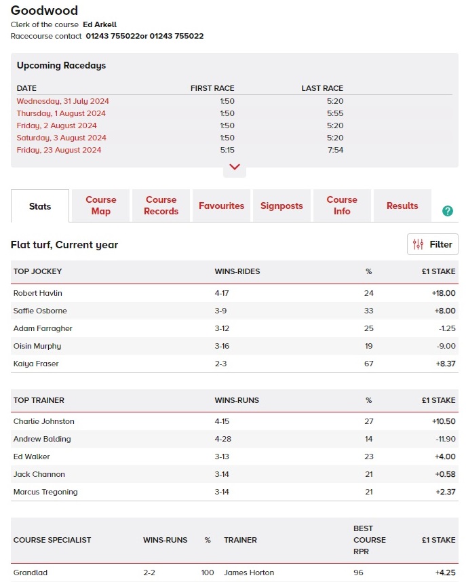
Task: Select the Stats tab
Action: 39,206
